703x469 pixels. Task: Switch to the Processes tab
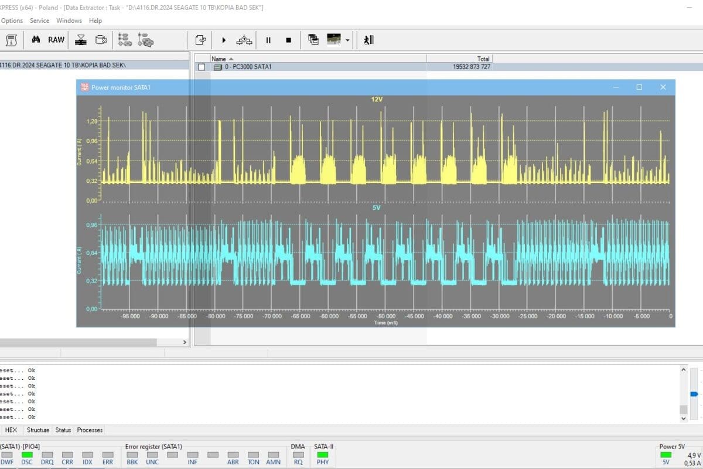(x=90, y=430)
